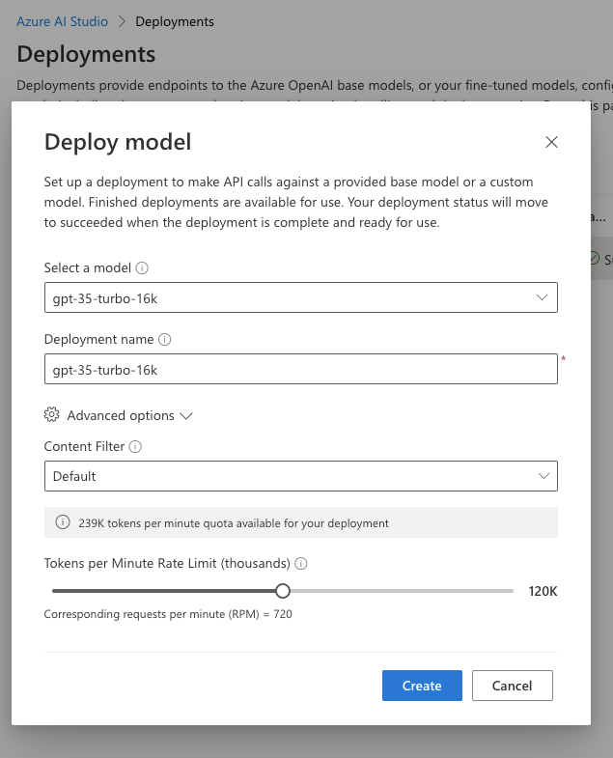Click the info icon in quota banner

click(63, 522)
